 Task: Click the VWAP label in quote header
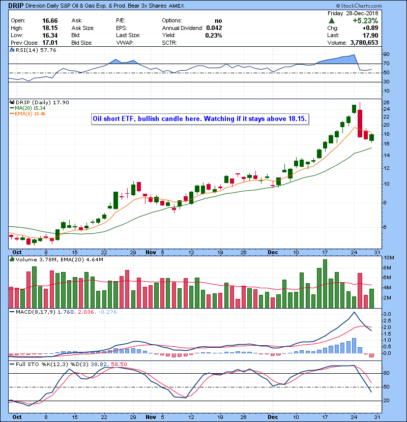[x=125, y=43]
